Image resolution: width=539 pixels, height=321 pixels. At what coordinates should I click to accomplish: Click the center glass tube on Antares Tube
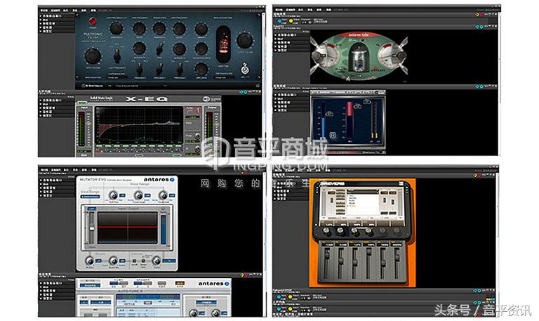pos(359,58)
